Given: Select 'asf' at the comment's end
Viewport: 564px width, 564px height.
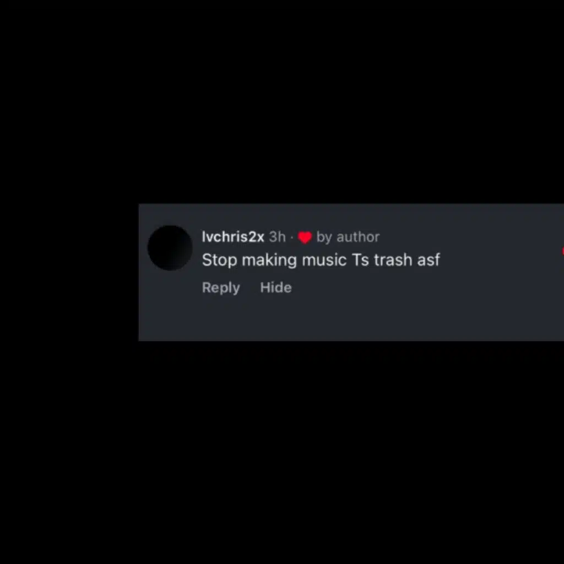Looking at the screenshot, I should pyautogui.click(x=429, y=260).
